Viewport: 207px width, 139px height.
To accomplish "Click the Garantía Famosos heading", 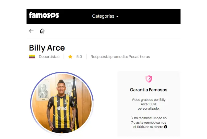I will tap(148, 90).
